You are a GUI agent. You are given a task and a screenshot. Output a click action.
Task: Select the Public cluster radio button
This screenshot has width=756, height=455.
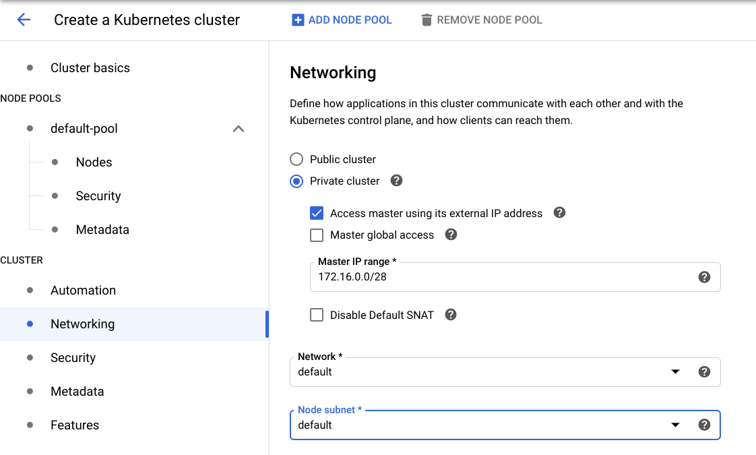[296, 160]
